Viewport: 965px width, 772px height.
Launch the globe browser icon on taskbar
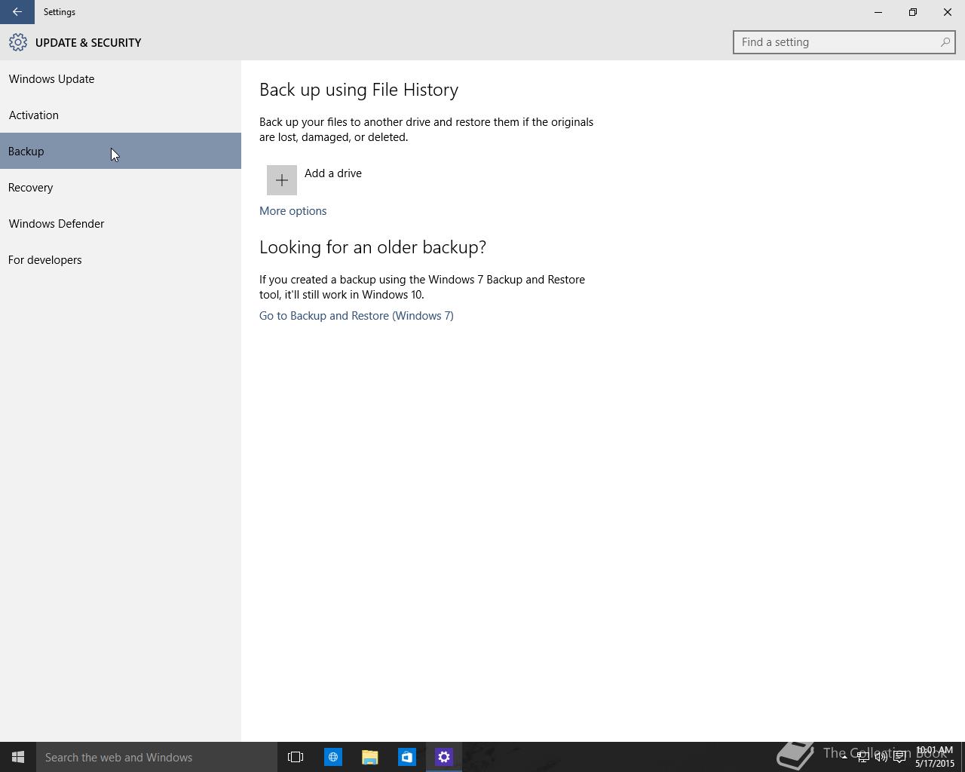tap(332, 757)
